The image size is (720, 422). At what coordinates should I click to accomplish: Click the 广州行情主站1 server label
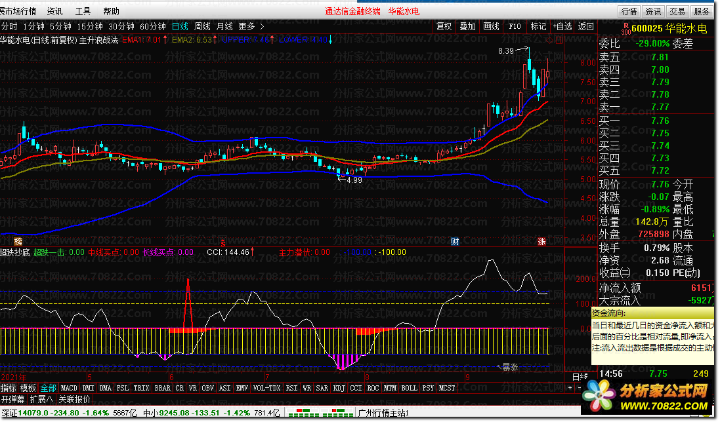383,413
